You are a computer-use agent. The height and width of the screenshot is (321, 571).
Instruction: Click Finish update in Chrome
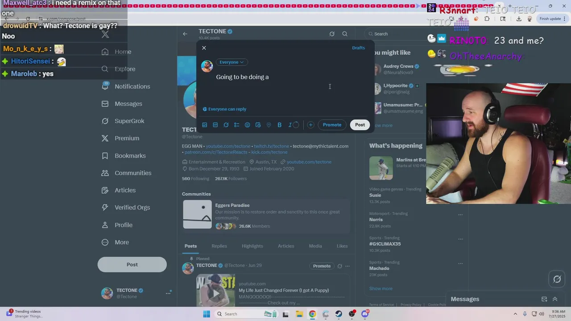[553, 19]
